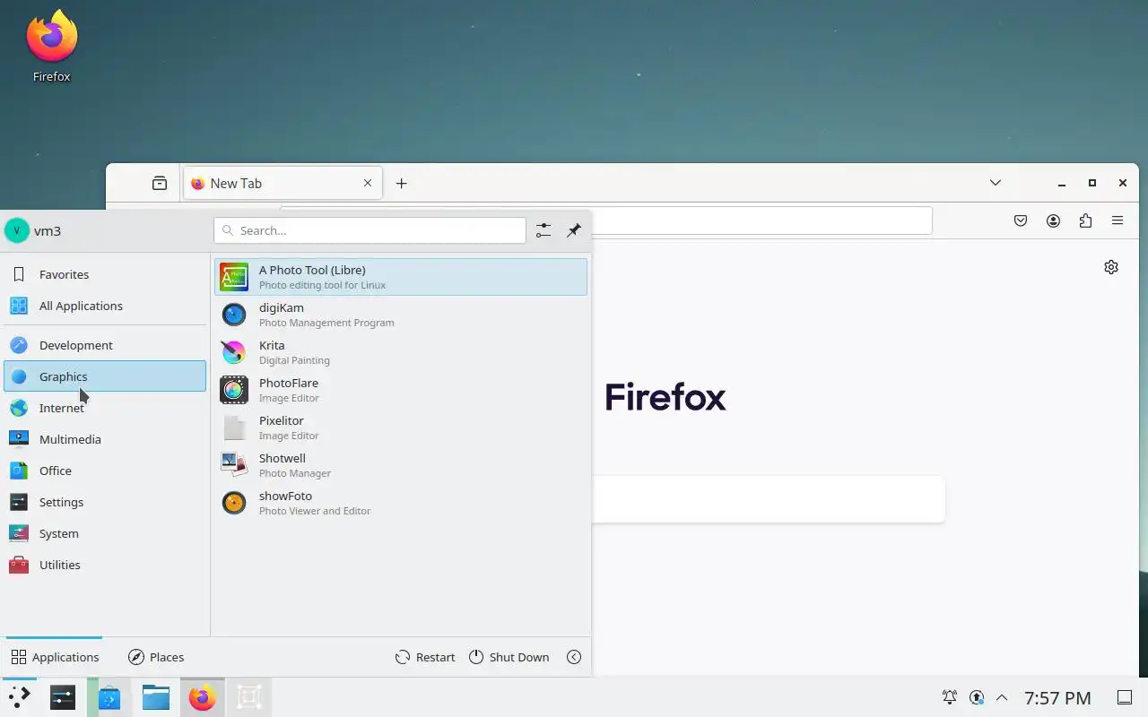Viewport: 1148px width, 717px height.
Task: Open the Office category
Action: tap(105, 471)
